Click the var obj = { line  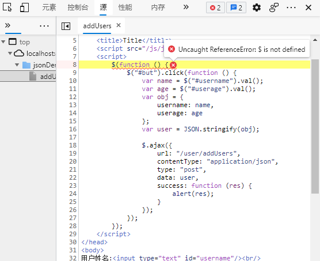[162, 97]
